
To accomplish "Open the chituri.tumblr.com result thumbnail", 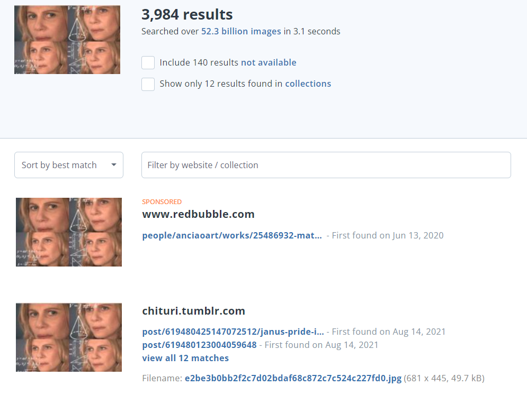I will 69,337.
